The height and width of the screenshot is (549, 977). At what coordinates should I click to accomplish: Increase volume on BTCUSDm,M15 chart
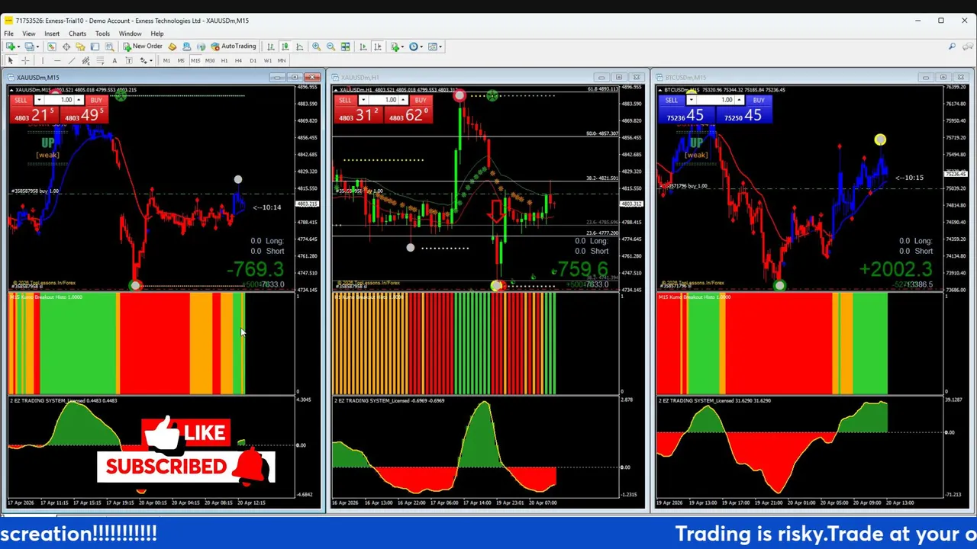[740, 100]
